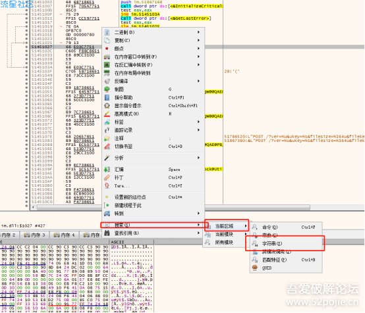This screenshot has width=365, height=313.
Task: Click the green thread icon for 新建线程于此
Action: tap(107, 205)
